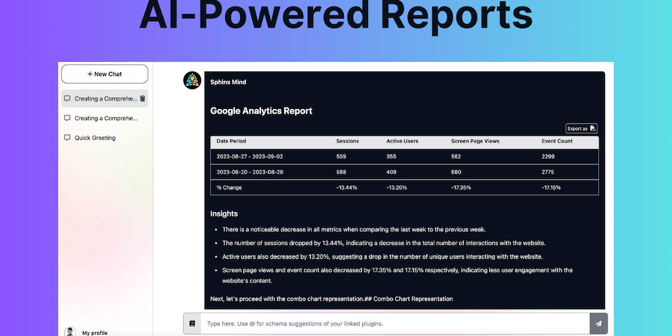Screen dimensions: 672x336
Task: Open the My profile link
Action: (94, 333)
